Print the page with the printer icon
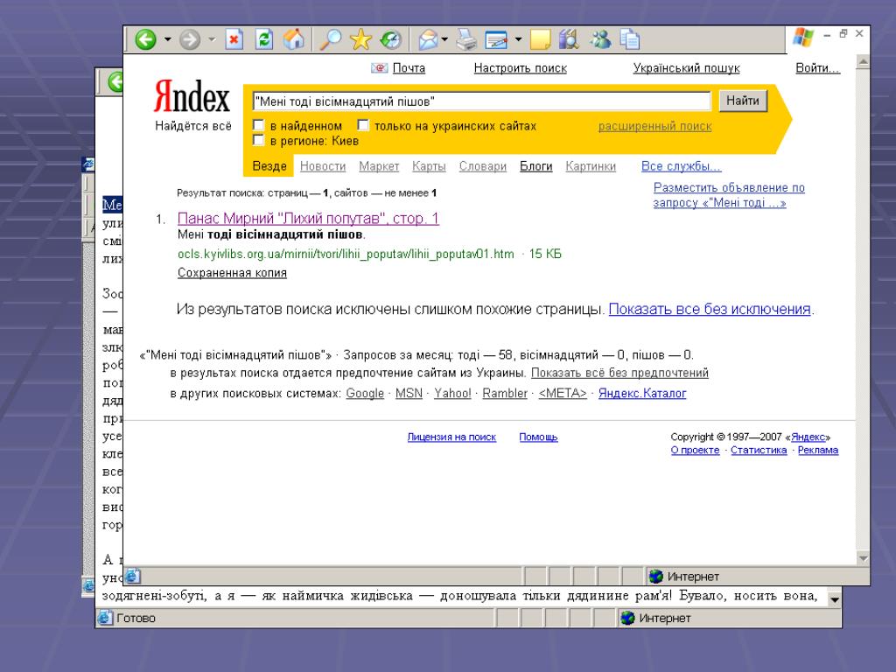 click(466, 39)
